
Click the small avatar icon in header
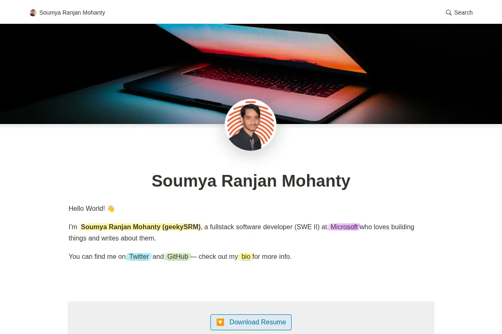coord(33,13)
